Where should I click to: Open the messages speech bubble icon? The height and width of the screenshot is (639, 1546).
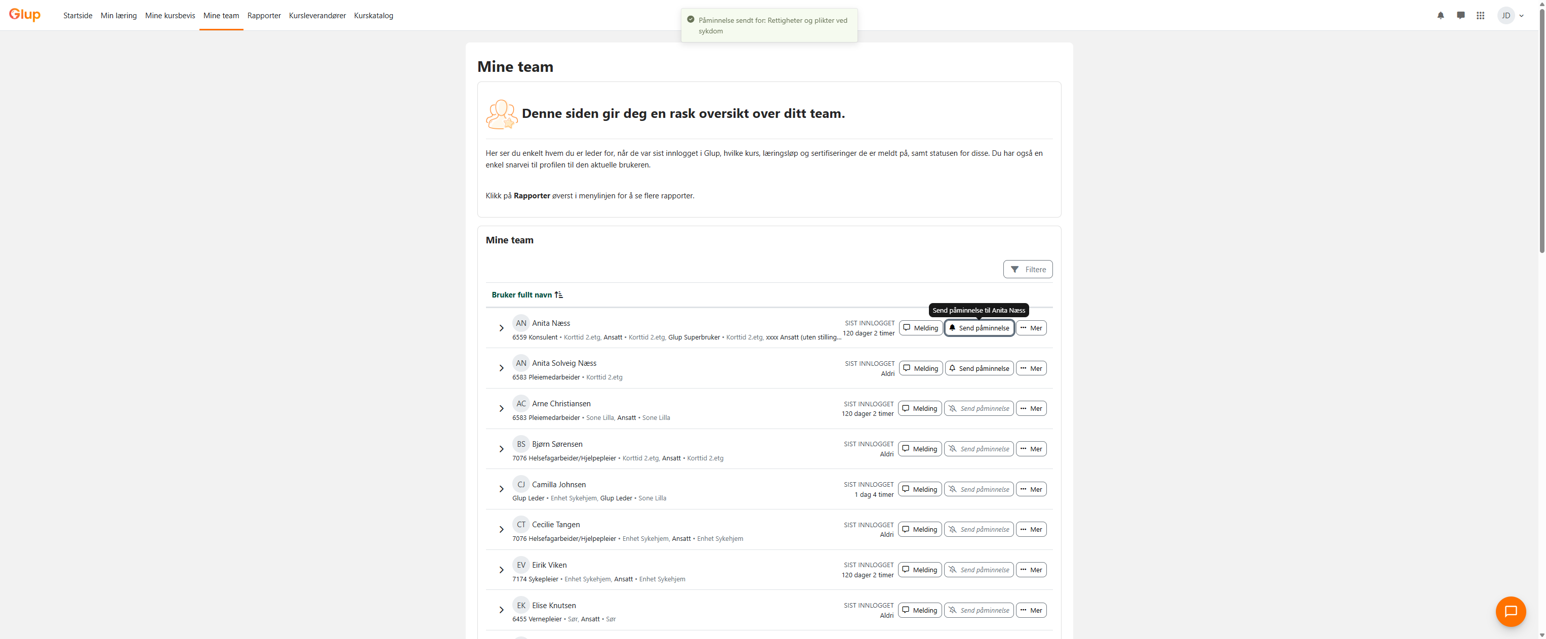[x=1460, y=16]
